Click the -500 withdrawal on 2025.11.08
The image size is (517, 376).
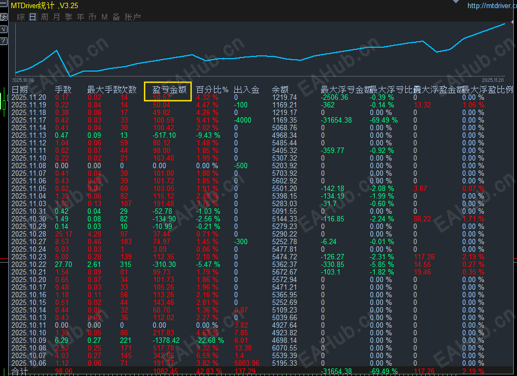241,166
